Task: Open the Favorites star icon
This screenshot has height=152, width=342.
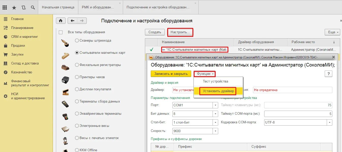Action: click(x=14, y=8)
